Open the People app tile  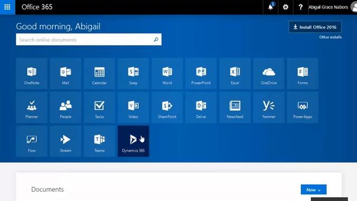tap(66, 108)
